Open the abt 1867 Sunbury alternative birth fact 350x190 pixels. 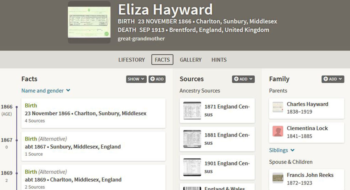(x=93, y=146)
